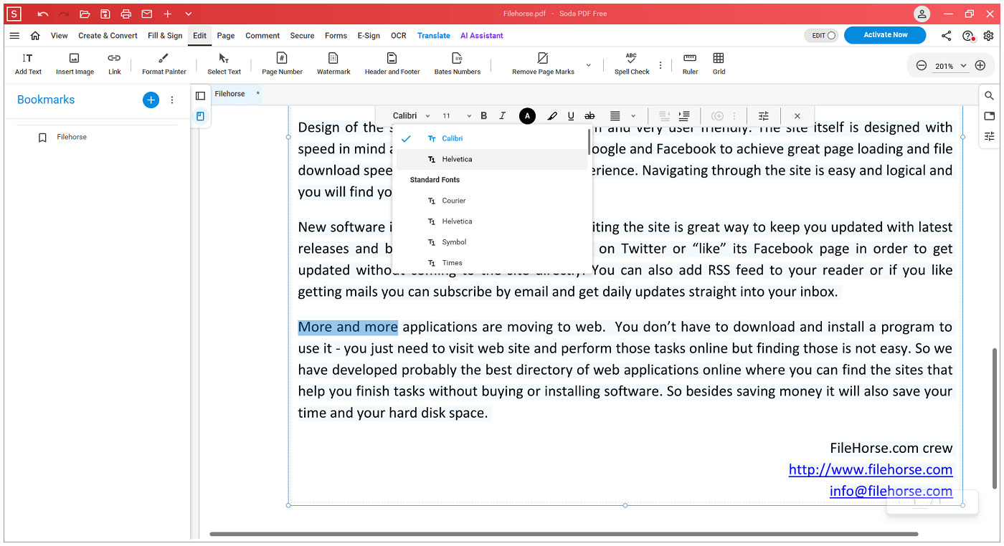Image resolution: width=1004 pixels, height=546 pixels.
Task: Zoom in with the plus icon
Action: pos(980,65)
